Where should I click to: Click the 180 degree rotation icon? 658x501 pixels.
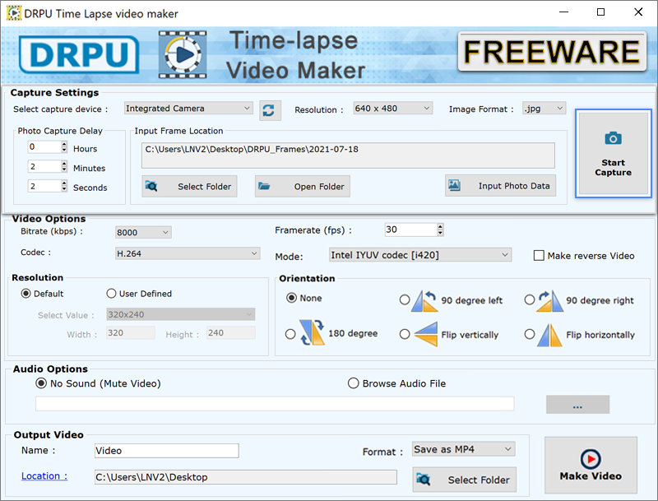312,332
